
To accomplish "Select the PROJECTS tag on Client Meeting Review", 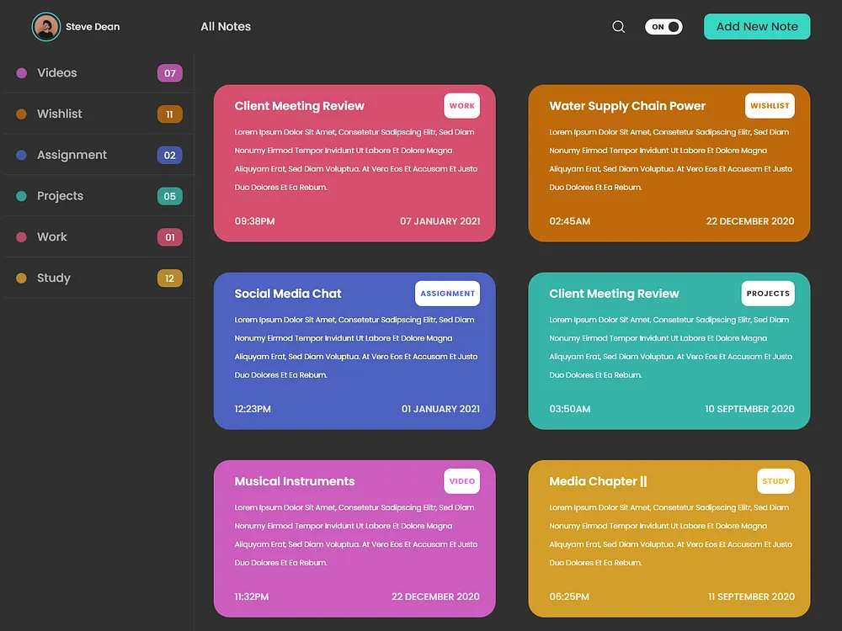I will (x=767, y=293).
